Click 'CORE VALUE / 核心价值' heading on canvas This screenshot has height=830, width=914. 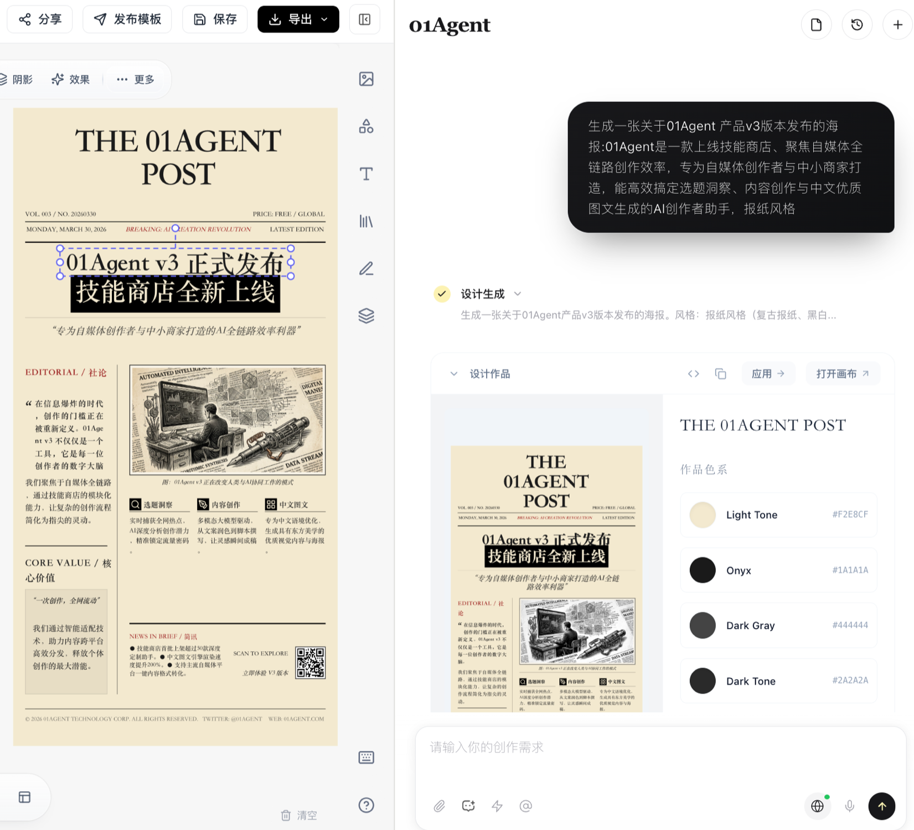pos(69,570)
